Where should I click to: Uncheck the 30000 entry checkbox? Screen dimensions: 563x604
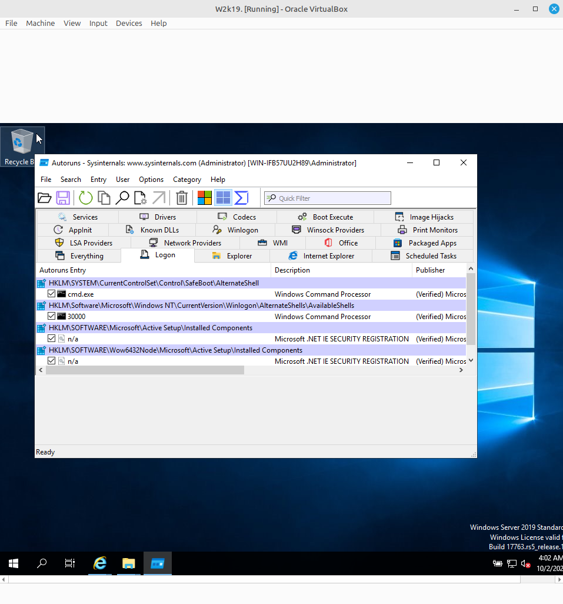pyautogui.click(x=52, y=316)
